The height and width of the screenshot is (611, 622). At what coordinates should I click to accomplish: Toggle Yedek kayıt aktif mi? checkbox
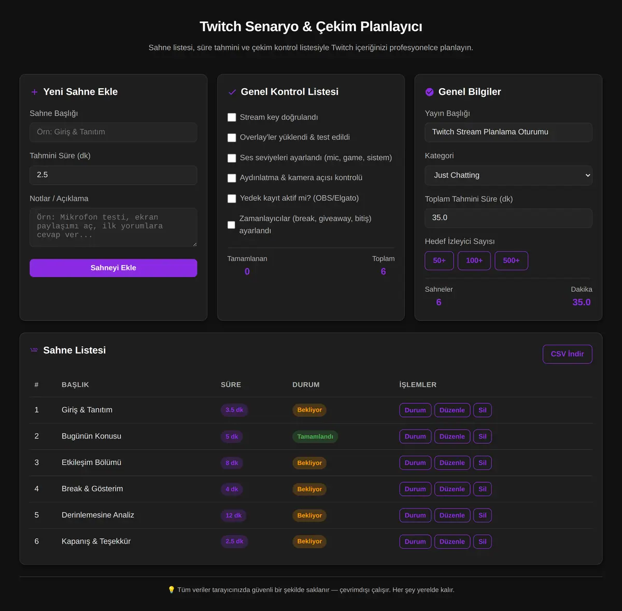(x=232, y=198)
